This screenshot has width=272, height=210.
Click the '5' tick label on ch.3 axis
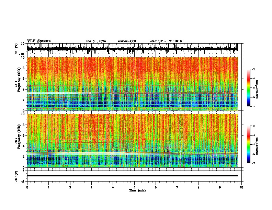(24, 171)
